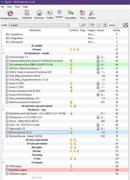Viewport: 130px width, 180px height.
Task: Toggle Zaz Animation Pack CBBE checkbox
Action: coord(7,64)
